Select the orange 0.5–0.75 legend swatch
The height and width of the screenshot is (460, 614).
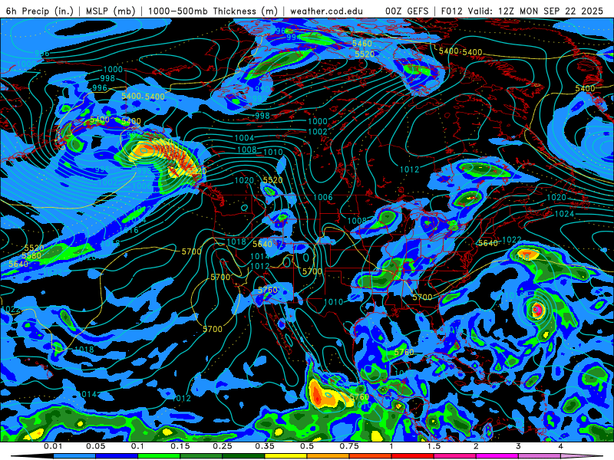tap(328, 456)
